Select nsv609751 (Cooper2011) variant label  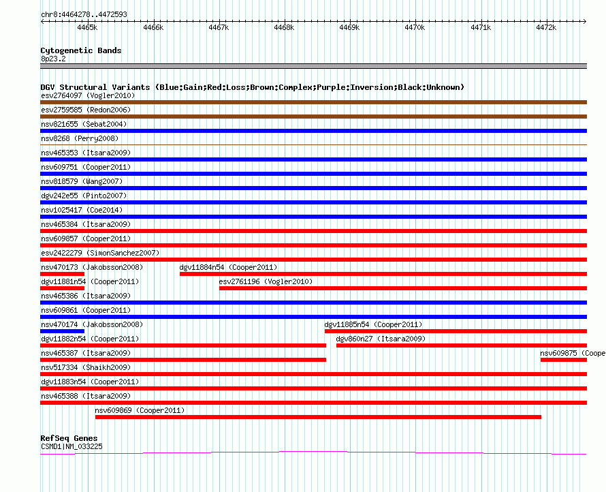coord(86,167)
